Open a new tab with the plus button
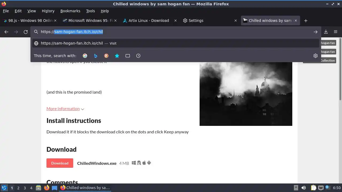 point(306,21)
